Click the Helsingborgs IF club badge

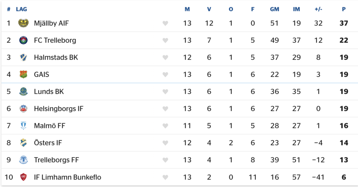23,109
